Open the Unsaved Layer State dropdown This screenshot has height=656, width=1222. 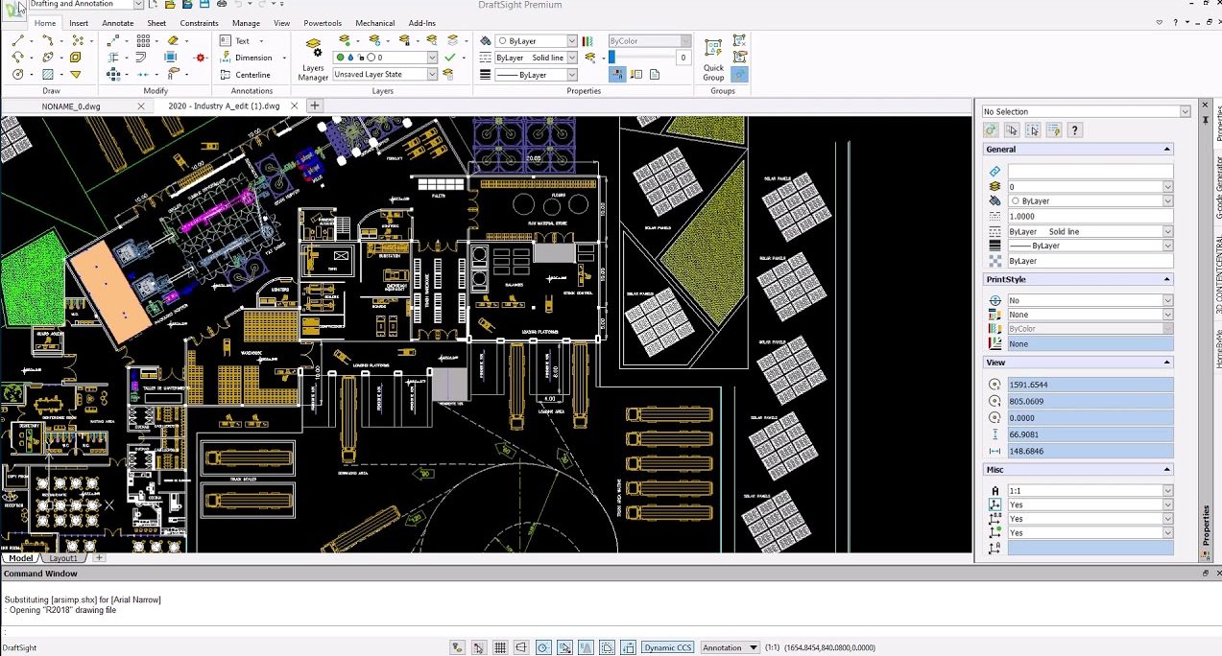pyautogui.click(x=432, y=75)
